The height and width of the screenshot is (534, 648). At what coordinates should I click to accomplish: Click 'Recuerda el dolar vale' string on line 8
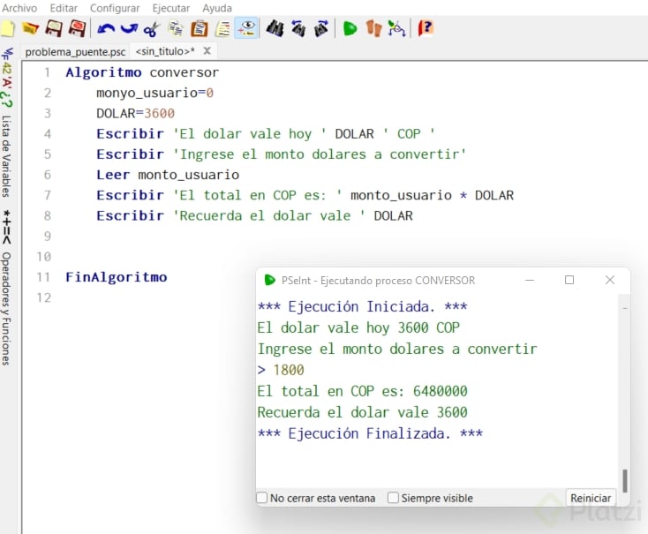coord(268,215)
